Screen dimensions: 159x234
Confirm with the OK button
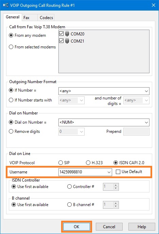[76, 227]
